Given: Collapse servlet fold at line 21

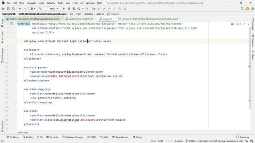Looking at the screenshot, I should click(x=16, y=111).
